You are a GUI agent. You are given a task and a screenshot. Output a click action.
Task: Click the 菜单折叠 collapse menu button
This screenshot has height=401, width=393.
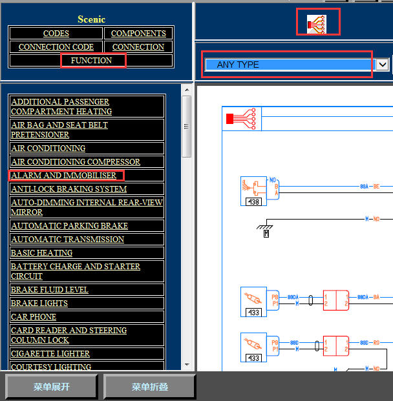tap(150, 386)
